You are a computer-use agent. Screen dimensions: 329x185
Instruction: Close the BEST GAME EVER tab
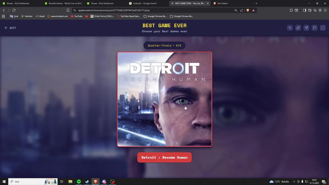coord(208,3)
